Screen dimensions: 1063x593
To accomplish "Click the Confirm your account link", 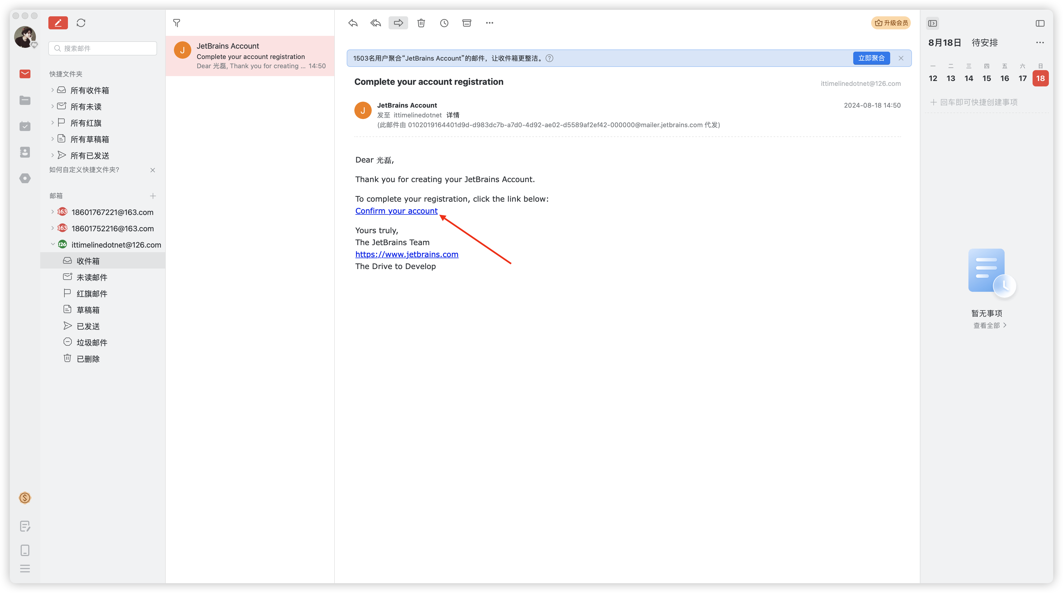I will (396, 211).
